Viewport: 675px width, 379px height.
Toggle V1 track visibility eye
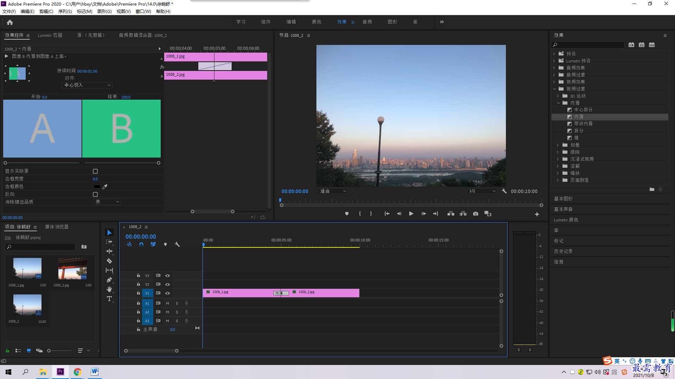[x=168, y=293]
